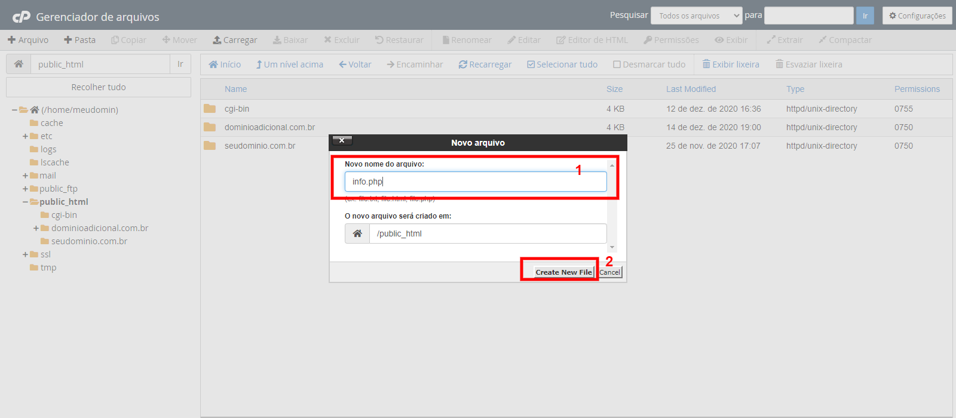Click the Renomear toolbar item

(467, 40)
